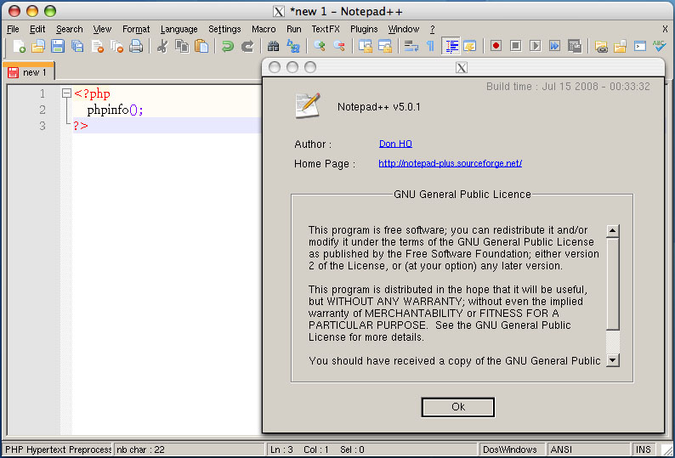Open Find using the binoculars icon
Viewport: 675px width, 458px height.
[x=274, y=47]
